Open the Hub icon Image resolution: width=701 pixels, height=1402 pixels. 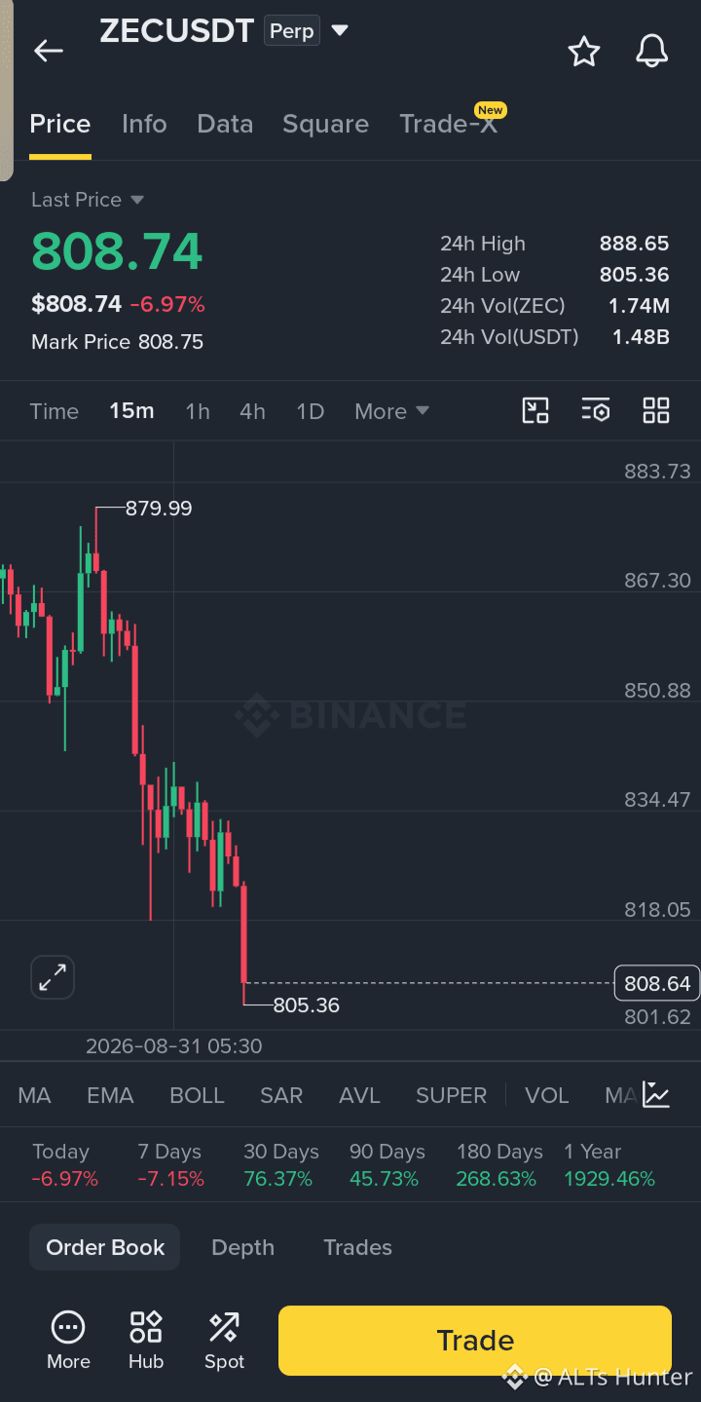click(146, 1340)
